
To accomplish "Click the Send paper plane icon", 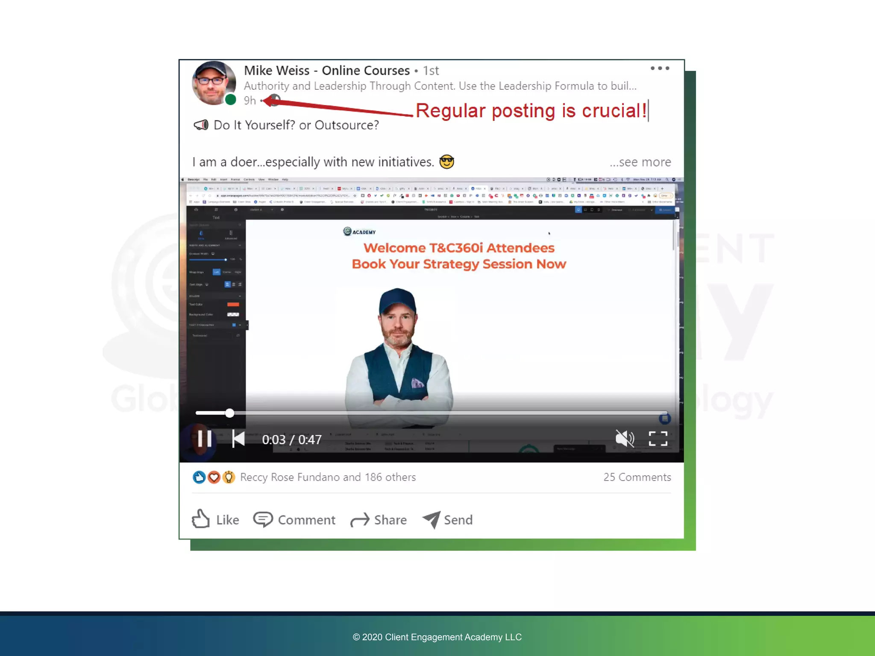I will pos(432,519).
